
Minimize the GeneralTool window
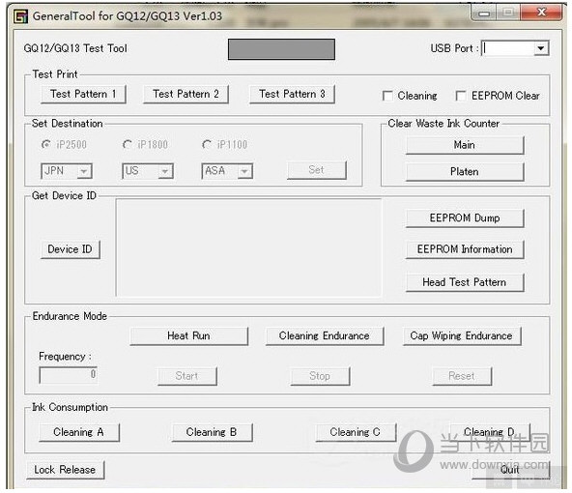(484, 14)
